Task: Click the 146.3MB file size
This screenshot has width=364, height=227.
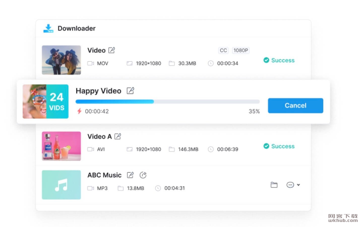Action: click(x=188, y=149)
